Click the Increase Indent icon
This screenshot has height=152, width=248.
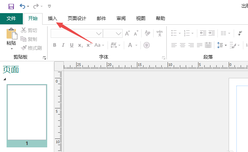[x=212, y=33]
